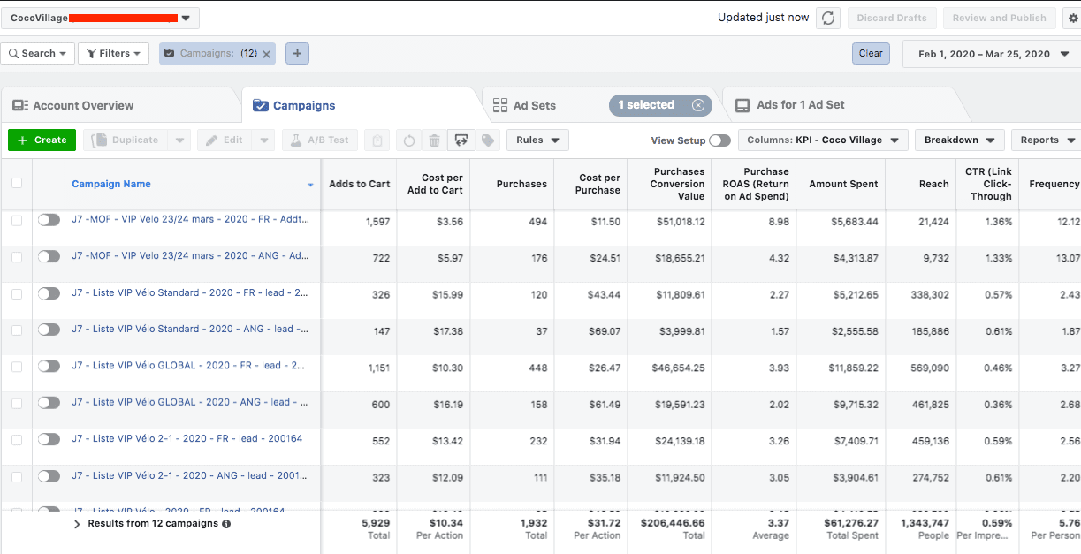
Task: Click the 1 selected pill on Ad Sets
Action: coord(654,104)
